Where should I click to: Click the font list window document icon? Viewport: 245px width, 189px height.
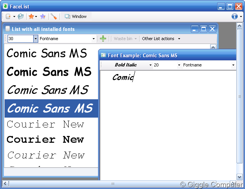[8, 29]
